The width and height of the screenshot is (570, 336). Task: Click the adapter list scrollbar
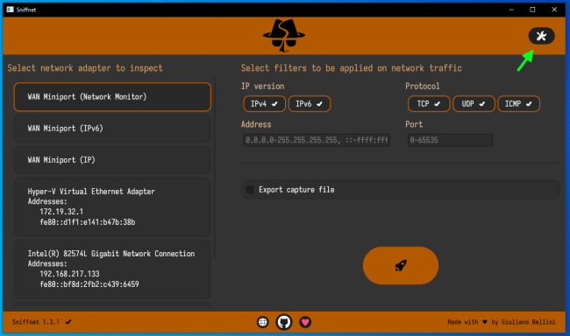coord(215,167)
